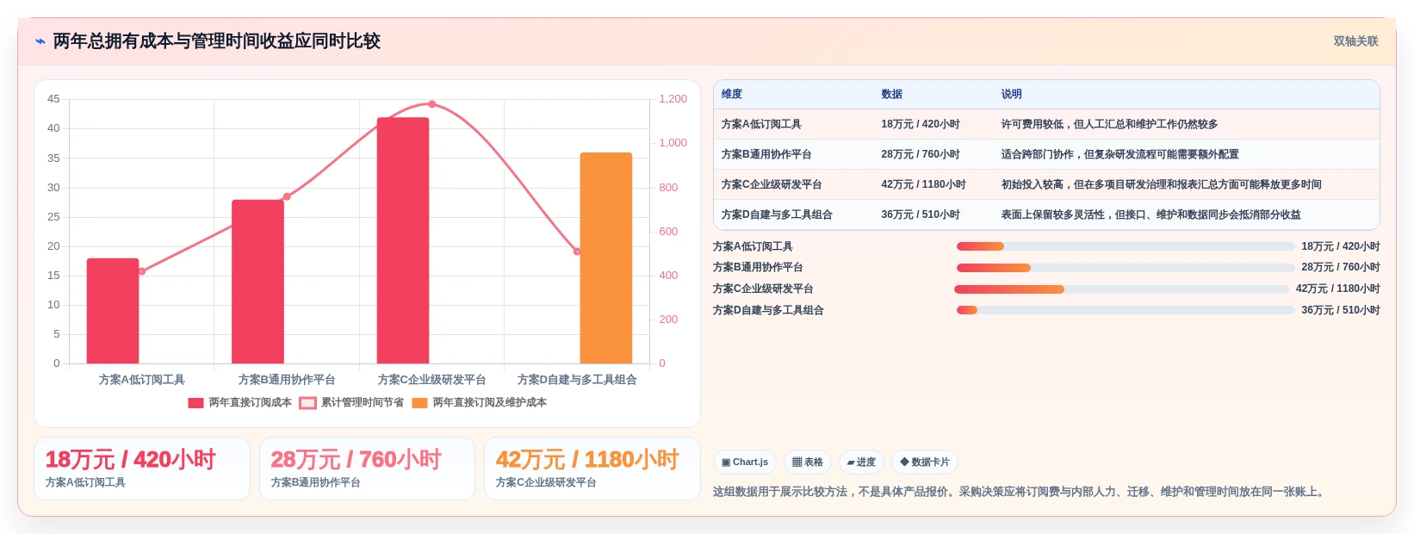Click progress value 28万元 / 760小时
Image resolution: width=1414 pixels, height=534 pixels.
(x=1341, y=268)
